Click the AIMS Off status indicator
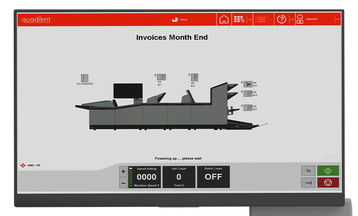This screenshot has width=358, height=216. pyautogui.click(x=31, y=165)
